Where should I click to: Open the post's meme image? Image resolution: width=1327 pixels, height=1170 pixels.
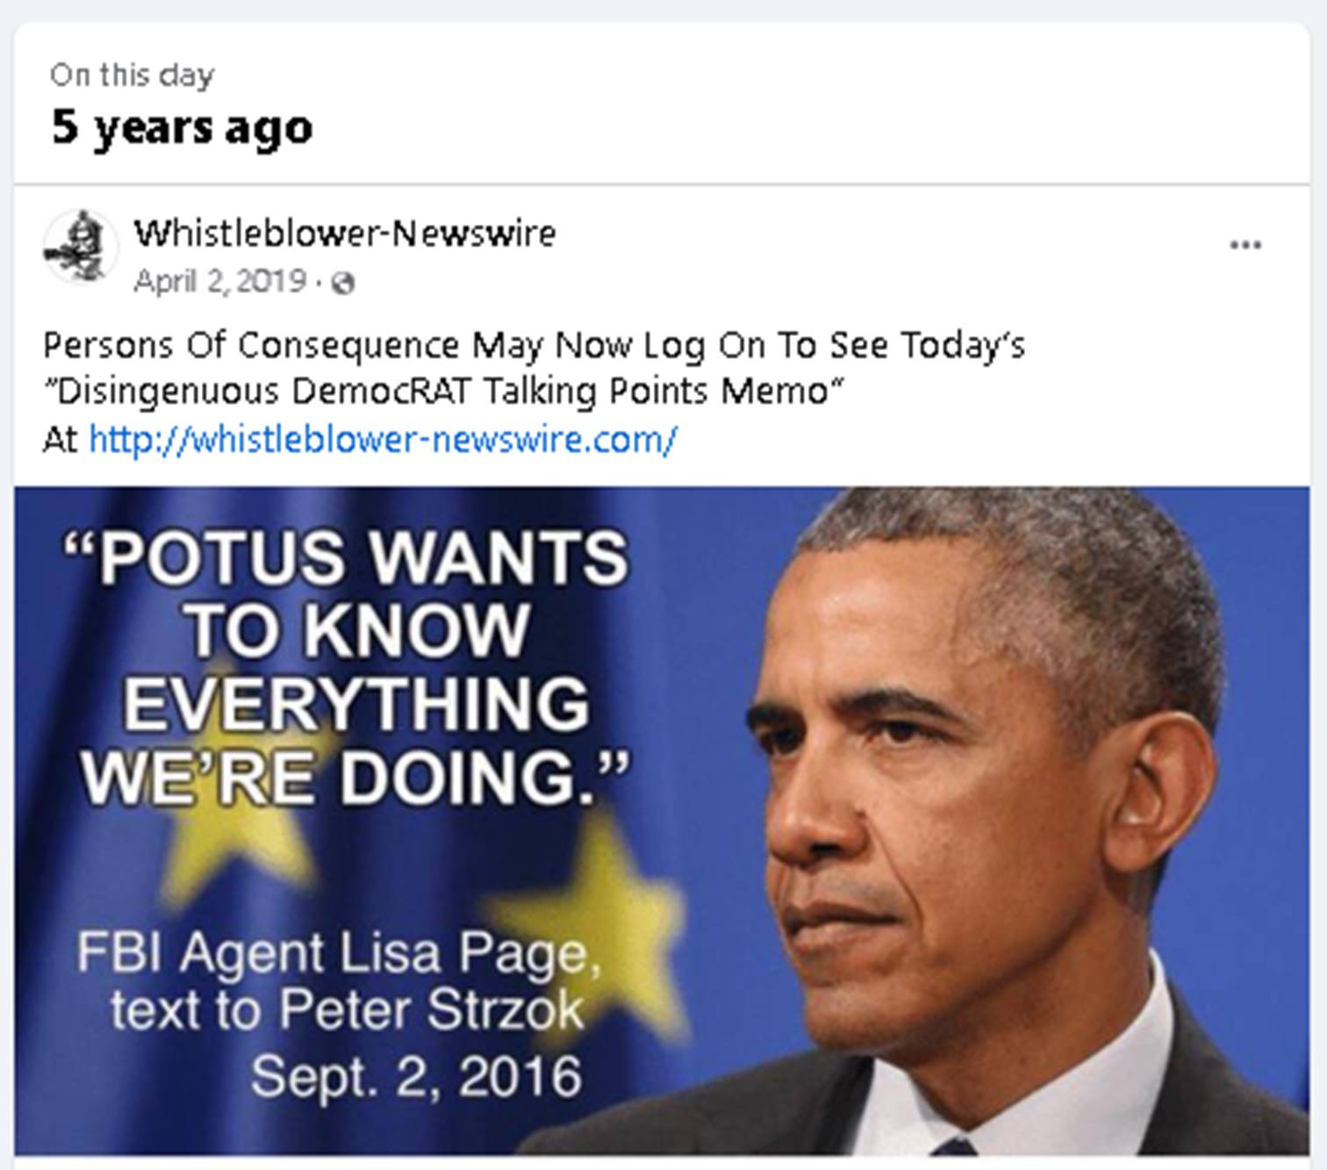662,821
